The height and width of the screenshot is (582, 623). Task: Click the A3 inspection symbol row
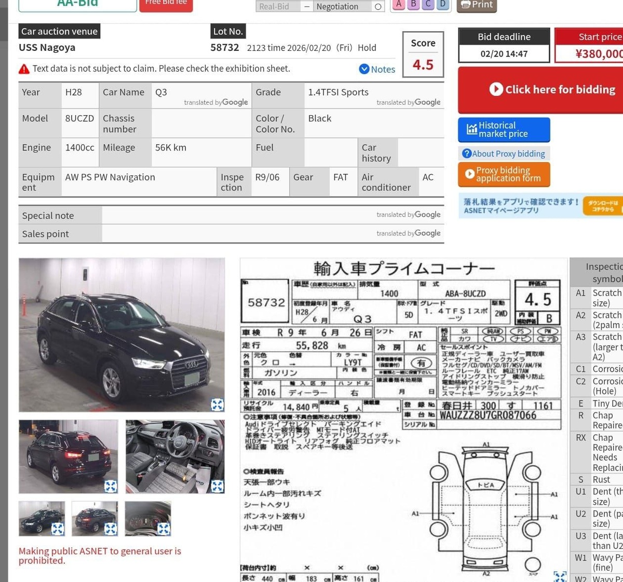point(597,347)
